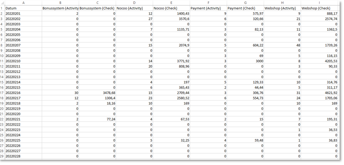344x165 pixels.
Task: Select column I header
Action: [319, 3]
